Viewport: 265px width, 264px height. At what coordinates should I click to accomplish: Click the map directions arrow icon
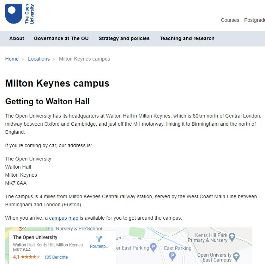(x=99, y=239)
